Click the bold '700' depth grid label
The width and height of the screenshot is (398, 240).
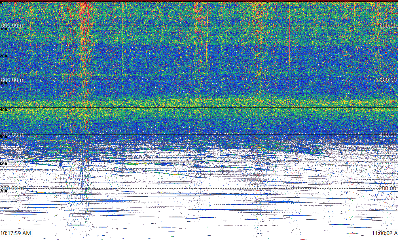[x=4, y=191]
